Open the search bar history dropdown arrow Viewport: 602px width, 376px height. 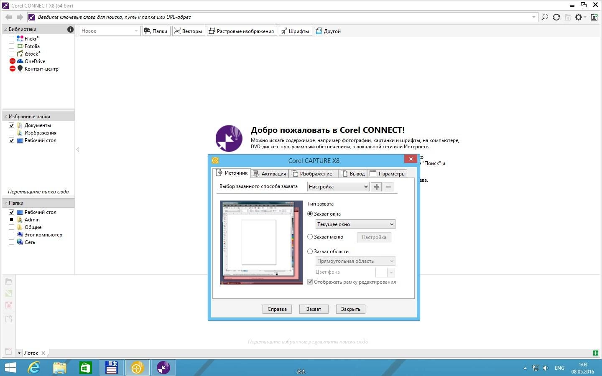click(x=534, y=17)
